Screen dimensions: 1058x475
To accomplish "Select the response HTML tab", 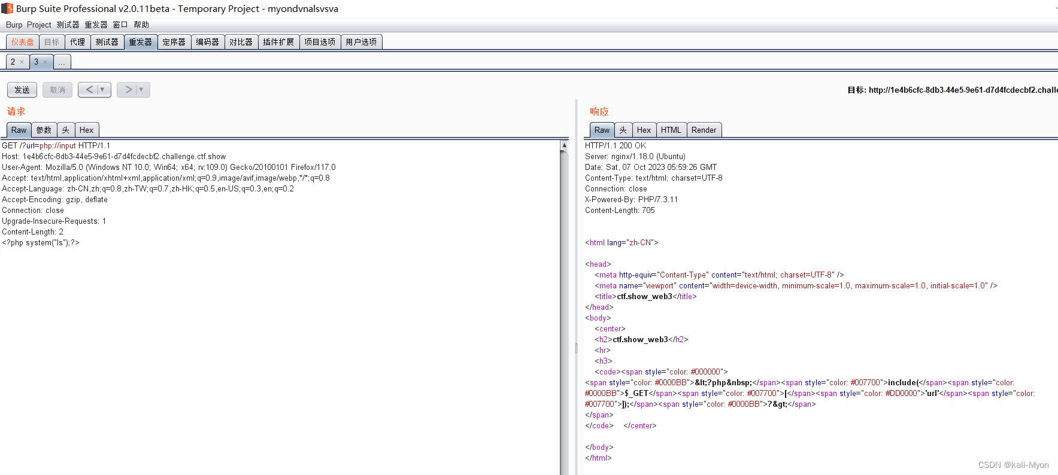I will tap(671, 130).
